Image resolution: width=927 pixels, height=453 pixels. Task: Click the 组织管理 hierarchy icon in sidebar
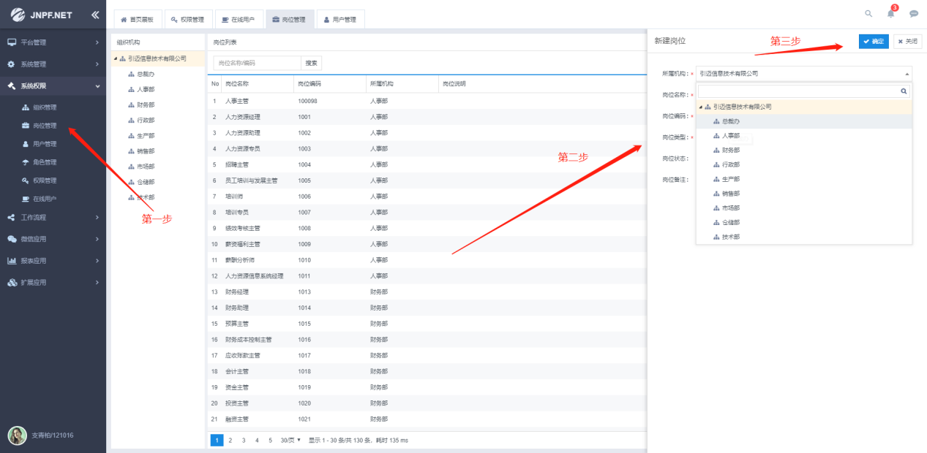click(26, 107)
